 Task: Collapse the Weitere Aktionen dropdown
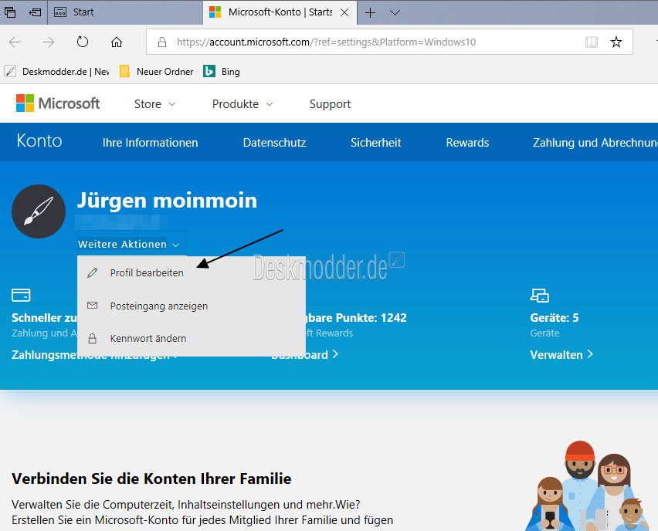(129, 244)
